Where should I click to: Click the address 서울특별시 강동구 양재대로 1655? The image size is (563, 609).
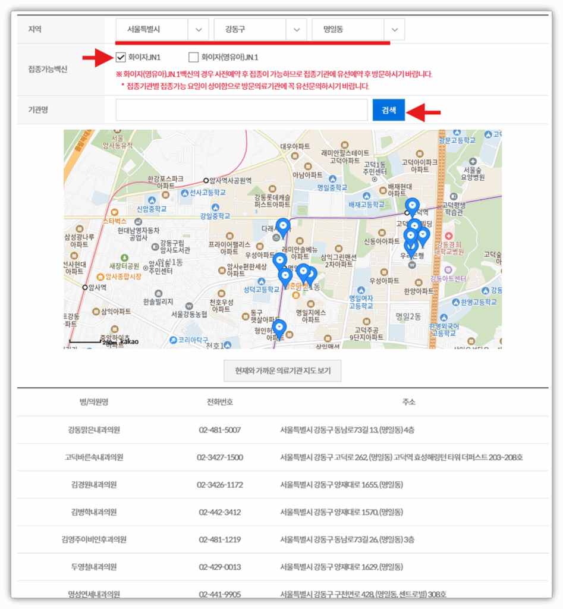coord(342,485)
